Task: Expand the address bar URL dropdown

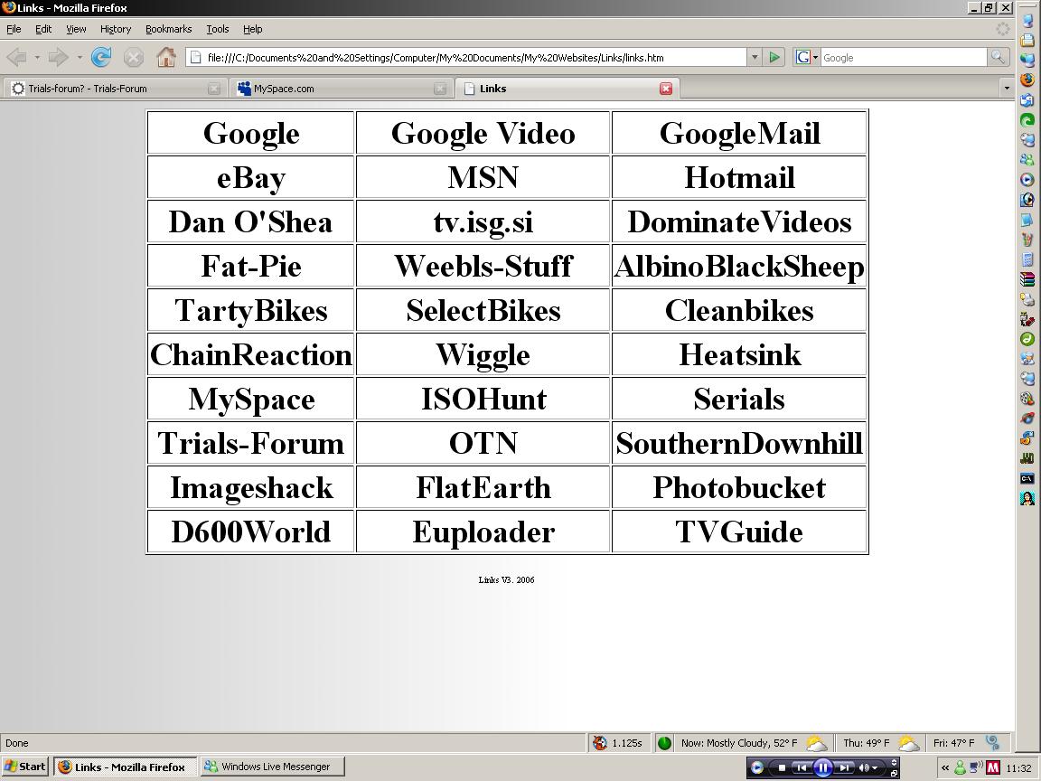Action: point(755,58)
